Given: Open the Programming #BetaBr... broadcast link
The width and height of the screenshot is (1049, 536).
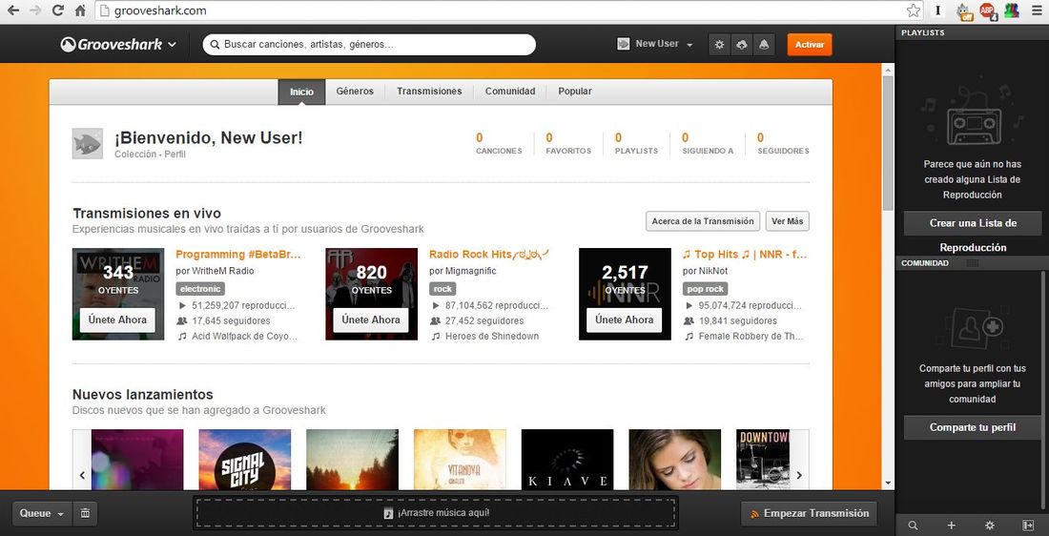Looking at the screenshot, I should point(238,255).
